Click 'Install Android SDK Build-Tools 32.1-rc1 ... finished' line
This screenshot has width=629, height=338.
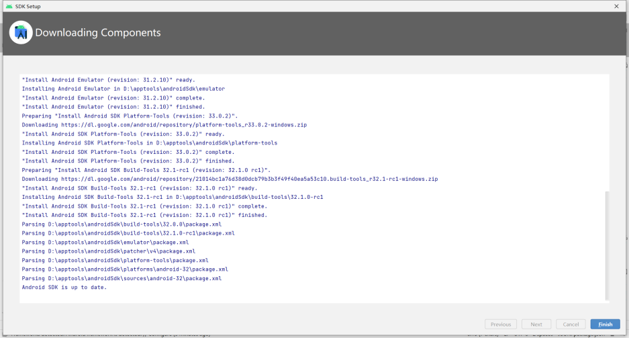coord(144,215)
